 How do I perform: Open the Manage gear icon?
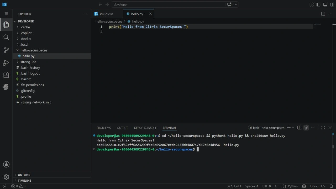[6, 177]
